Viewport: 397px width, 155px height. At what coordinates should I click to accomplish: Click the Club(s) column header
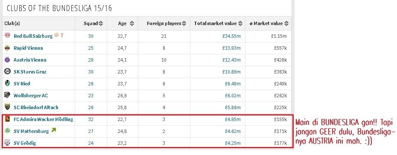(x=12, y=23)
